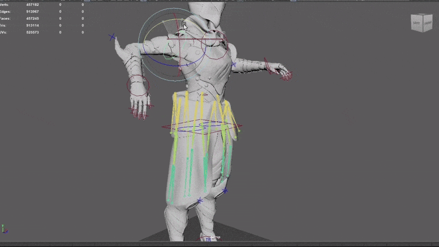Pick the blue star knee control on left leg
This screenshot has height=247, width=439.
click(x=200, y=201)
